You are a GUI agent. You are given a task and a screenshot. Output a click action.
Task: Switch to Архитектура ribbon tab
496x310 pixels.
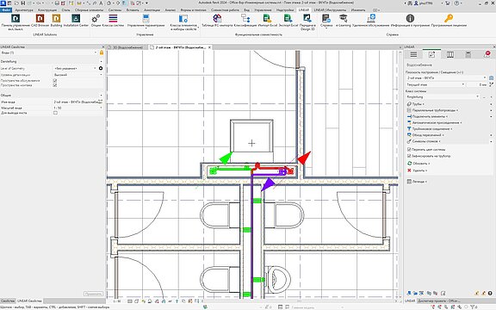[24, 10]
